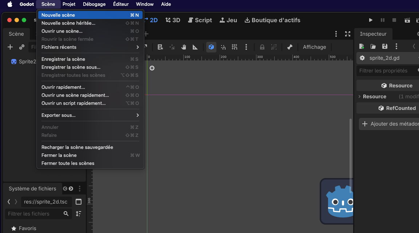The image size is (419, 233).
Task: Open the Débogage menu
Action: pyautogui.click(x=94, y=4)
